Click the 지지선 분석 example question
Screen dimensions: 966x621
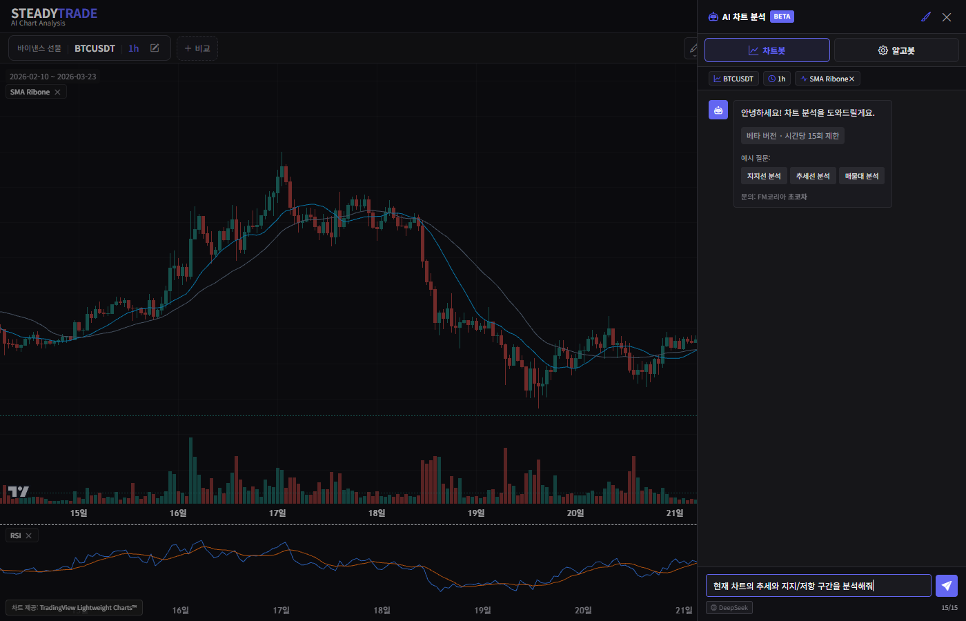point(764,176)
